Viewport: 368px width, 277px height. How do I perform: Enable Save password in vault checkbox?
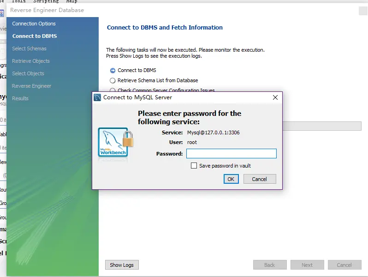pos(194,166)
